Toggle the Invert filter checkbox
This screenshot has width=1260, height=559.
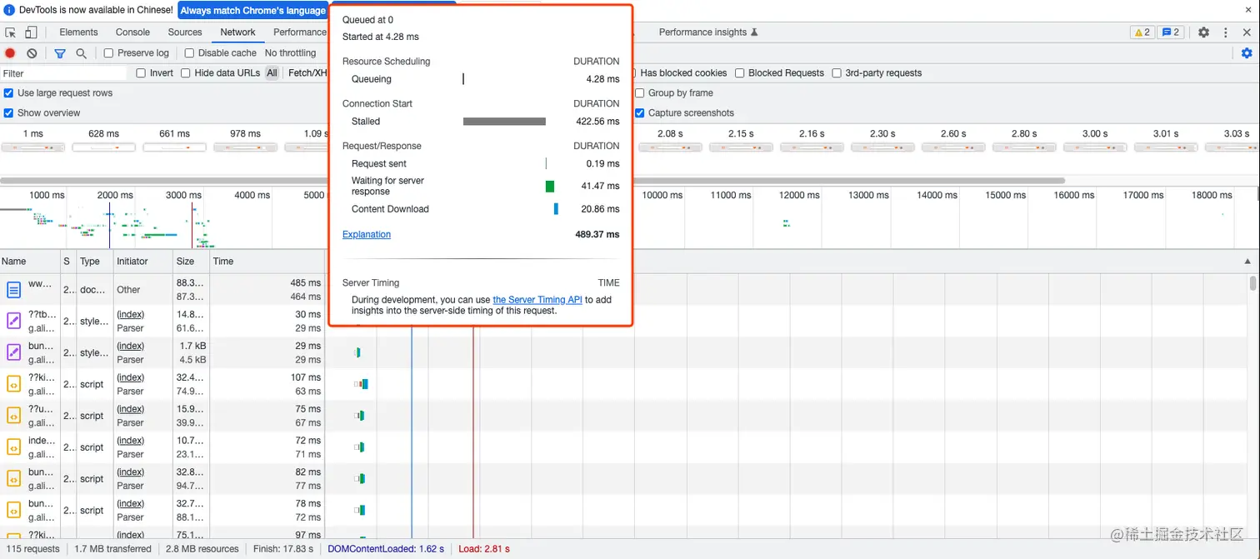(141, 73)
